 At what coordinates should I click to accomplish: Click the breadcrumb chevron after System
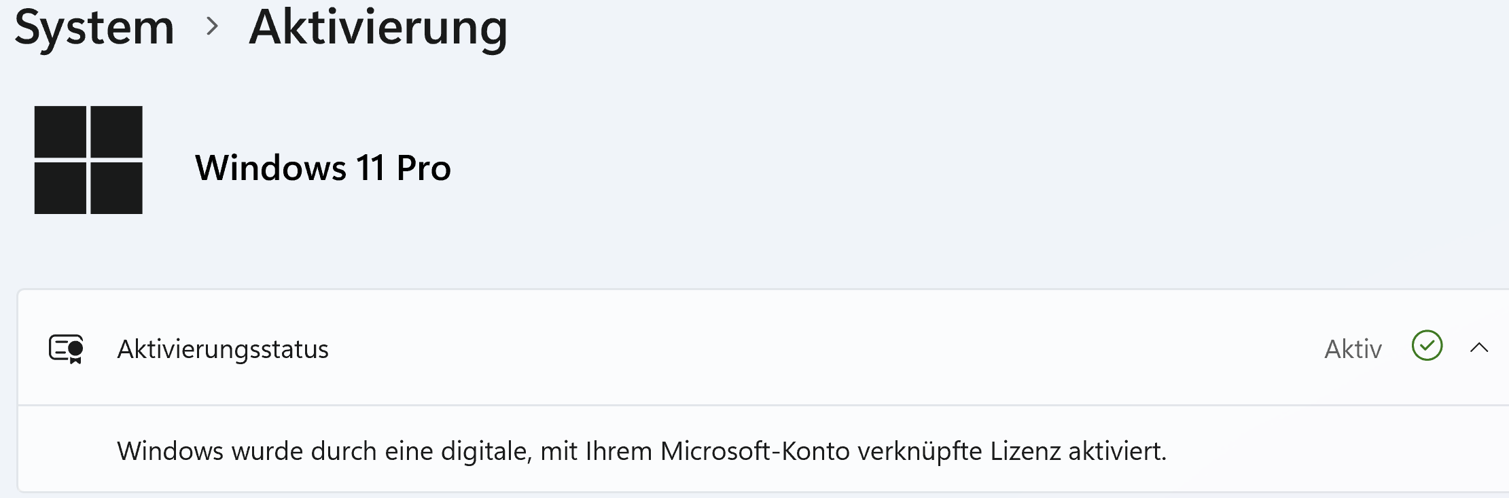[213, 26]
